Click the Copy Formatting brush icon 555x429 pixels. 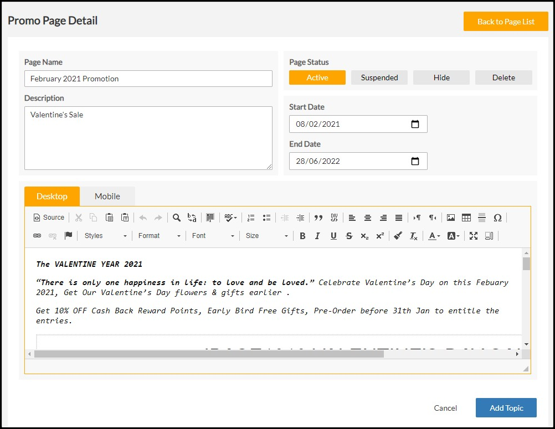pos(398,236)
